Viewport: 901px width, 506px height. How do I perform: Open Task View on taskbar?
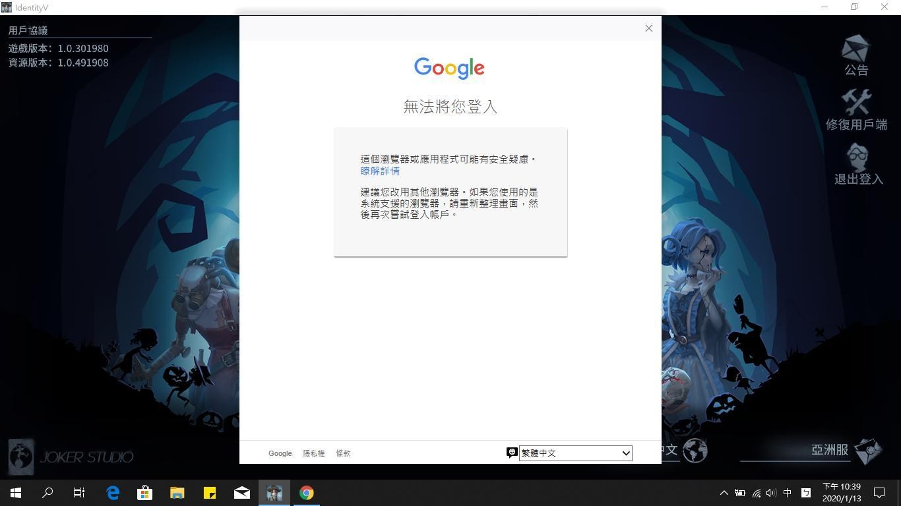tap(79, 493)
